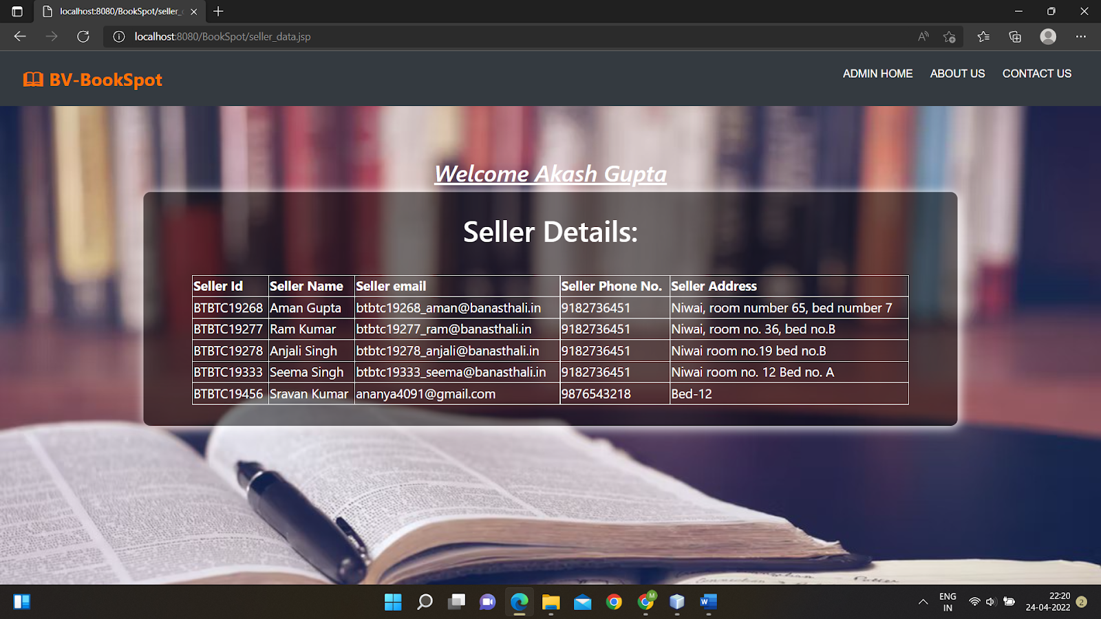The width and height of the screenshot is (1101, 619).
Task: View site information icon in address bar
Action: point(119,36)
